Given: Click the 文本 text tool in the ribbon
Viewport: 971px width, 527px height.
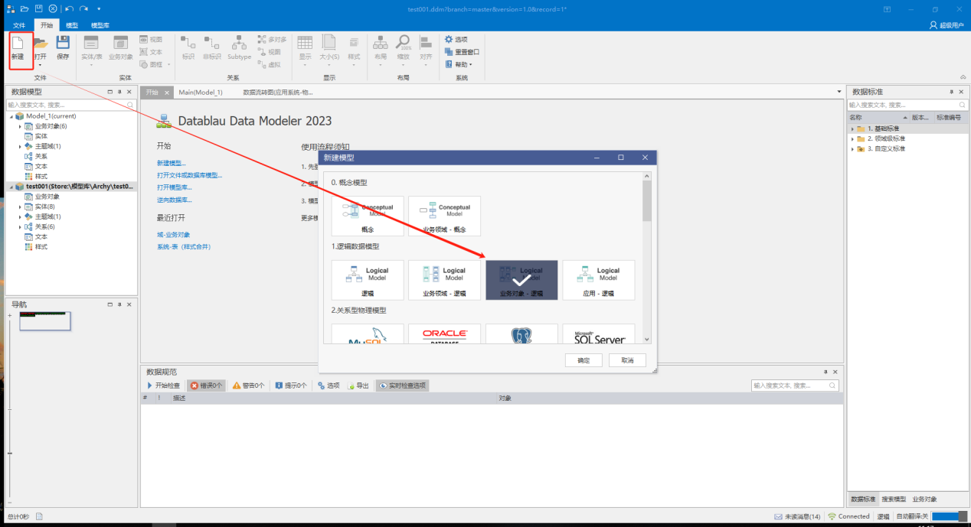Looking at the screenshot, I should coord(151,52).
